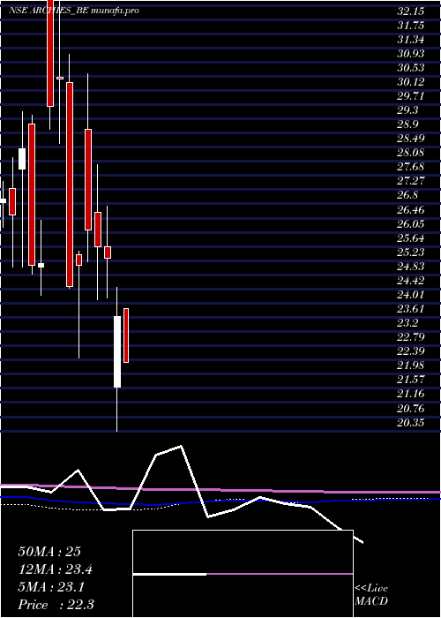441x618 pixels.
Task: Click the 23.61 price axis label
Action: (x=410, y=309)
